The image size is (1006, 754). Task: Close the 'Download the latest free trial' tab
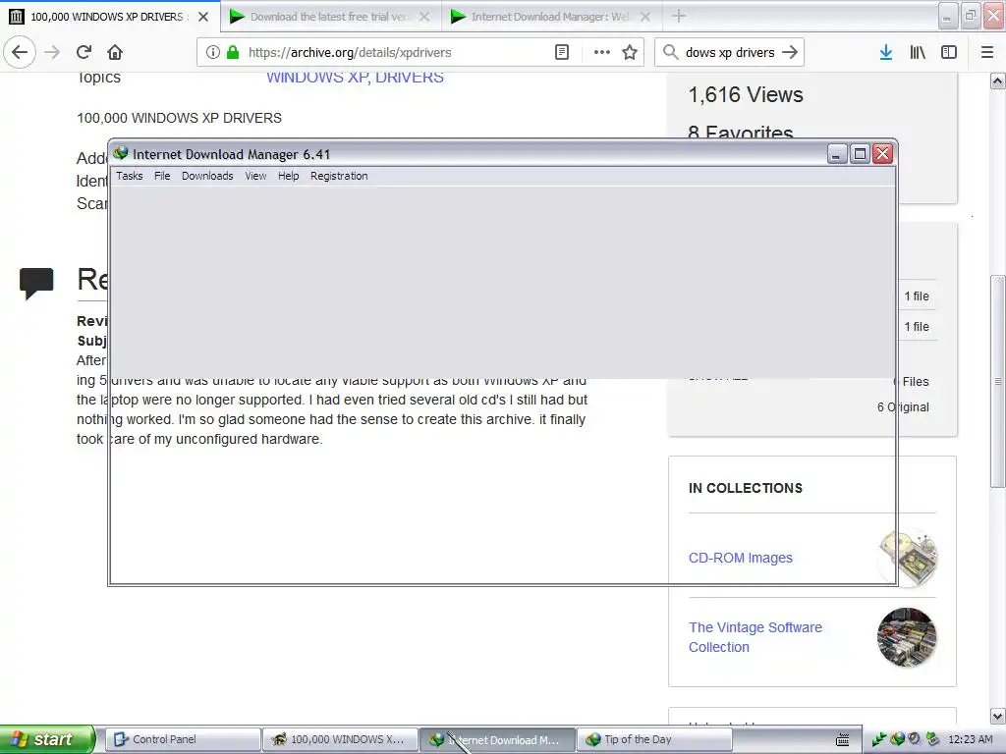pos(424,17)
